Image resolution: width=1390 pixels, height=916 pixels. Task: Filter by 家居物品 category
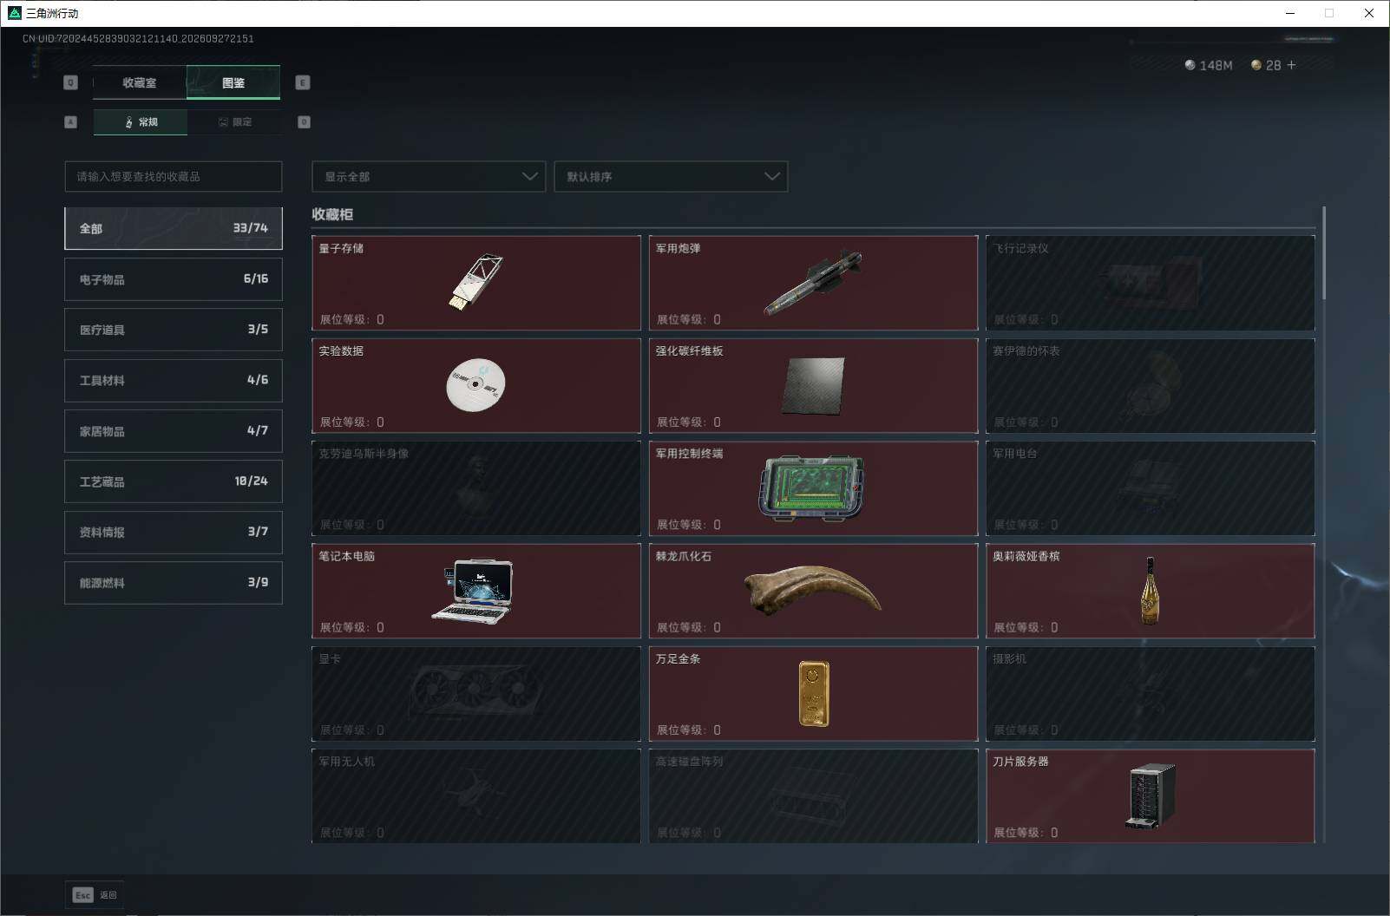[174, 431]
